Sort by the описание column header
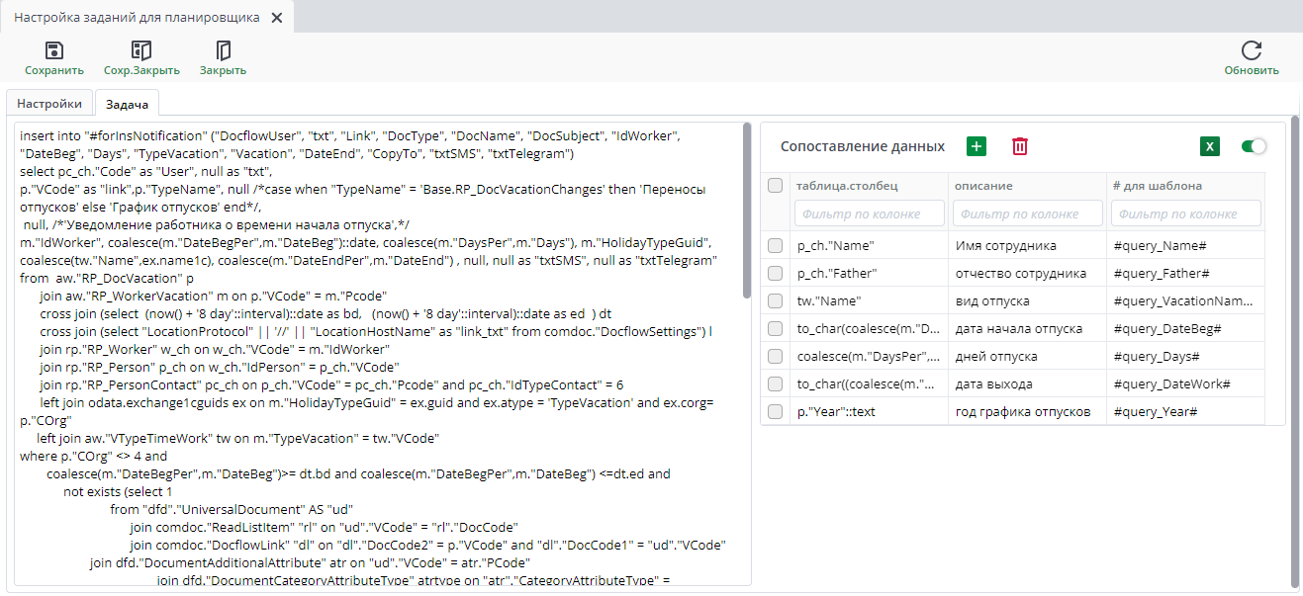1303x596 pixels. [x=982, y=186]
